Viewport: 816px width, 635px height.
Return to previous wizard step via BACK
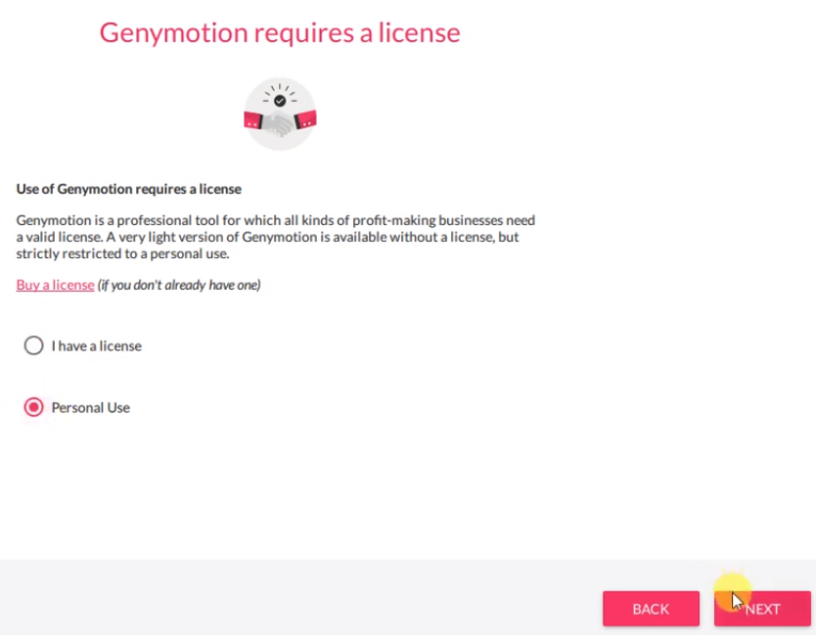[651, 609]
